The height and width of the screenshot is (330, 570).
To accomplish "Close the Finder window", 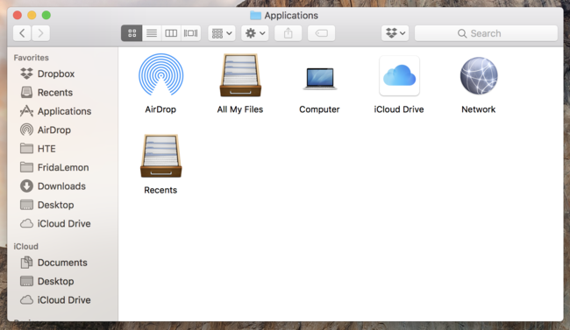I will point(18,15).
